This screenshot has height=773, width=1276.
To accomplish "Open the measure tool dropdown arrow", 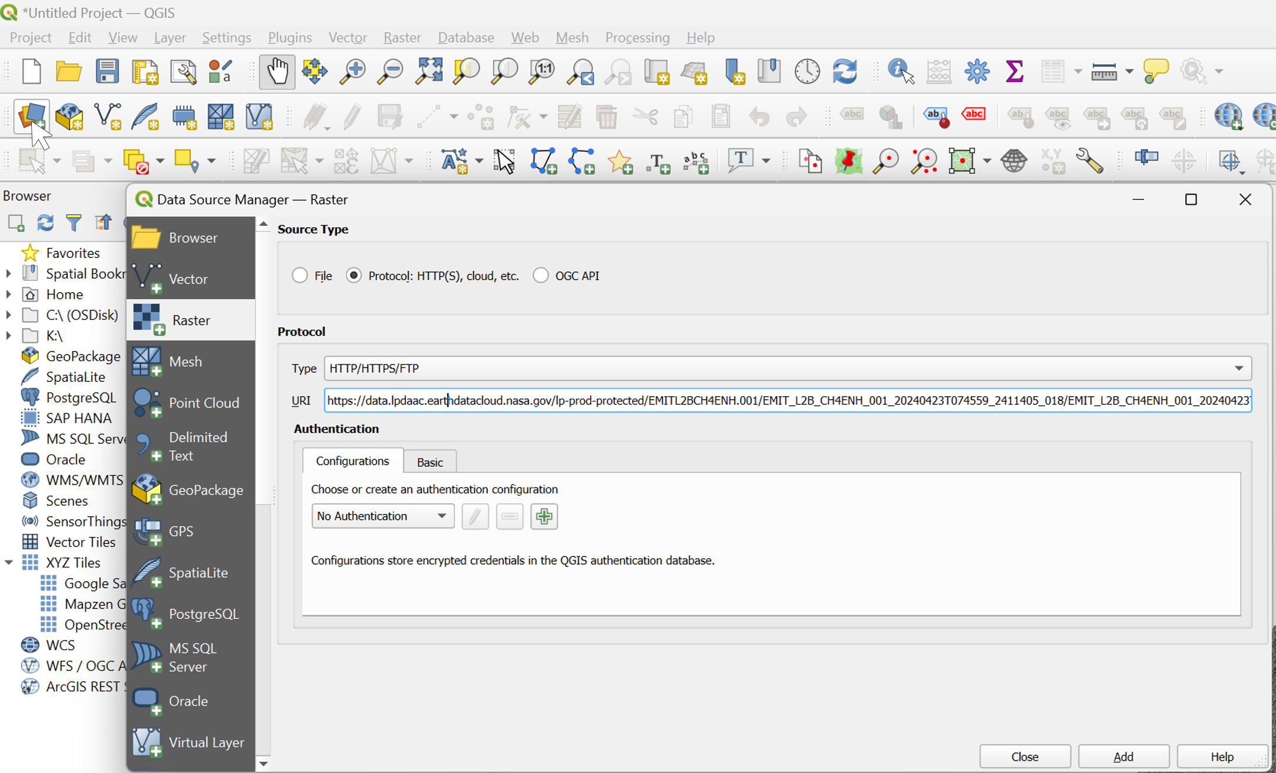I will (1129, 71).
